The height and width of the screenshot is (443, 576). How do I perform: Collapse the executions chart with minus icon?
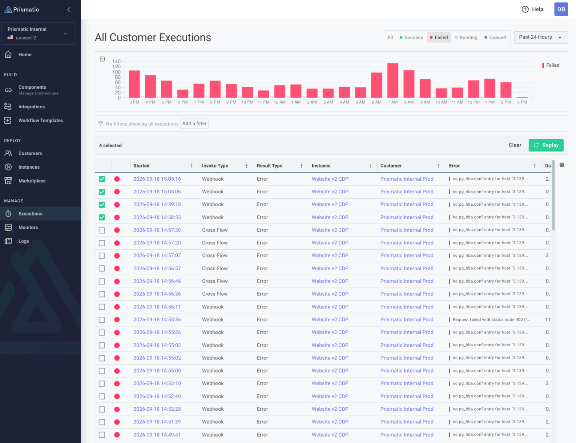[x=102, y=59]
